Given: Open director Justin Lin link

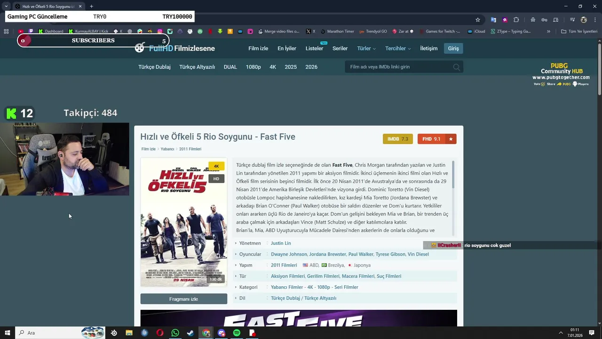Looking at the screenshot, I should tap(281, 243).
